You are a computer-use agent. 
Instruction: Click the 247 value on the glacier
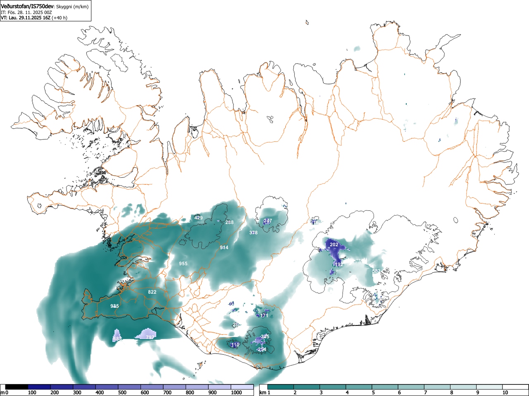268,221
